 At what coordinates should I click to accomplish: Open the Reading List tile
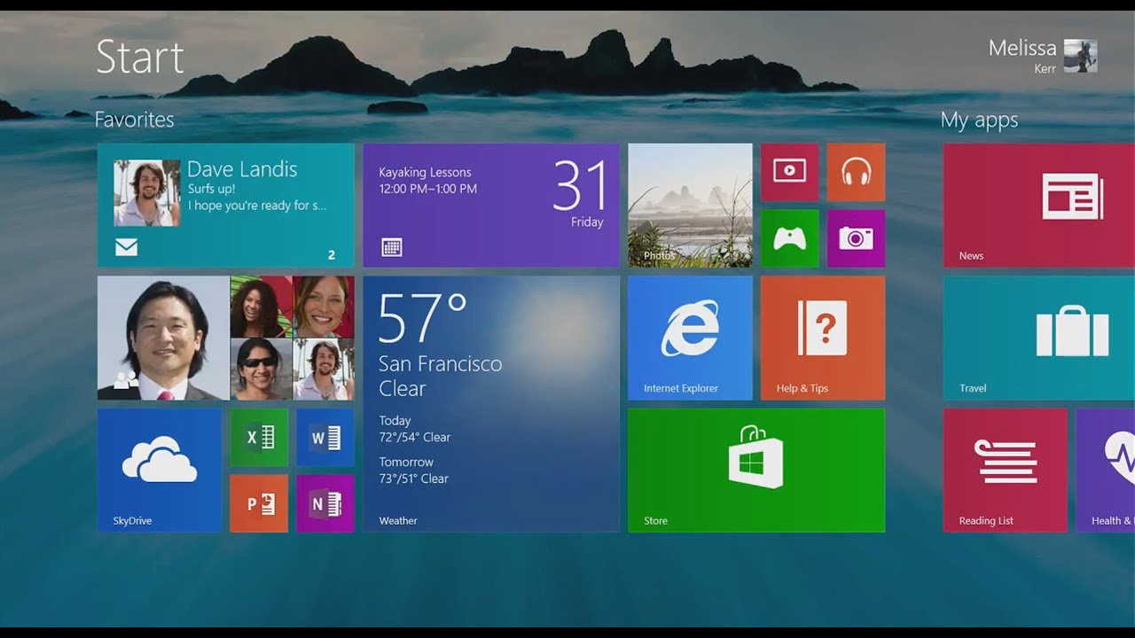[x=1006, y=471]
